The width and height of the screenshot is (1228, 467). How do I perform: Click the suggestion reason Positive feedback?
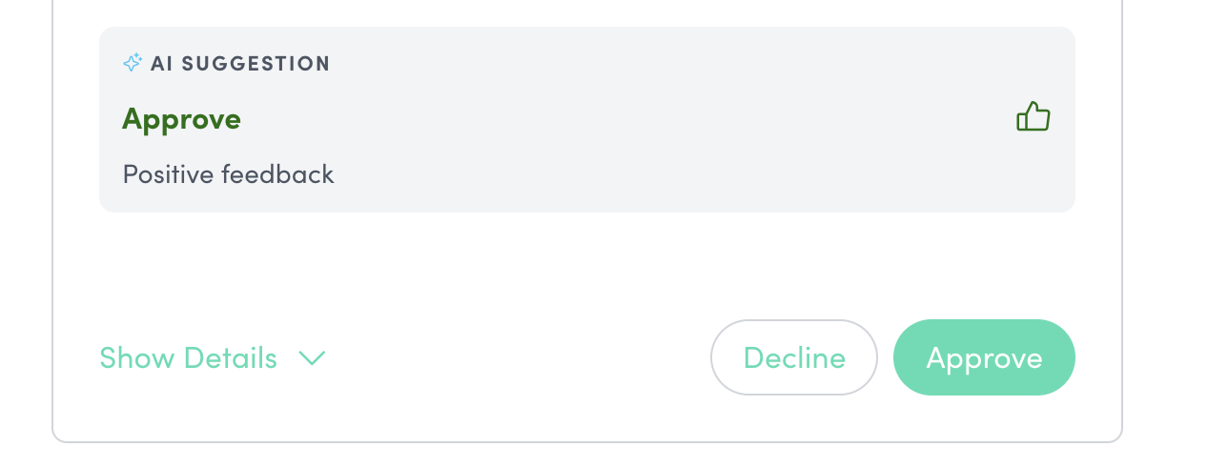pos(228,174)
